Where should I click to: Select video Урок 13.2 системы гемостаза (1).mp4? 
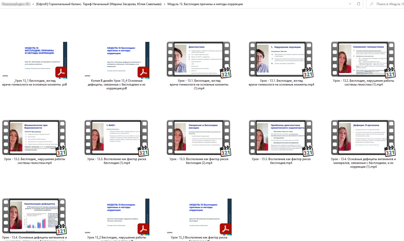(363, 59)
